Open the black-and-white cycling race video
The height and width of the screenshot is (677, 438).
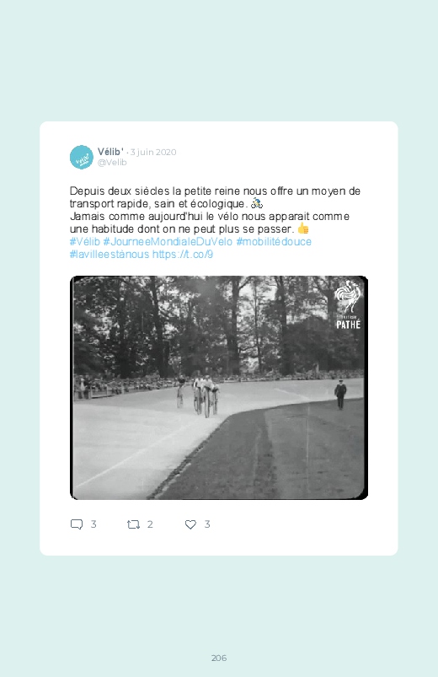tap(219, 388)
